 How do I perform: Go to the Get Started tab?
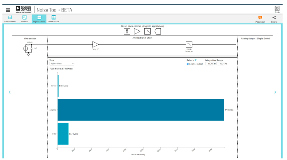[10, 19]
